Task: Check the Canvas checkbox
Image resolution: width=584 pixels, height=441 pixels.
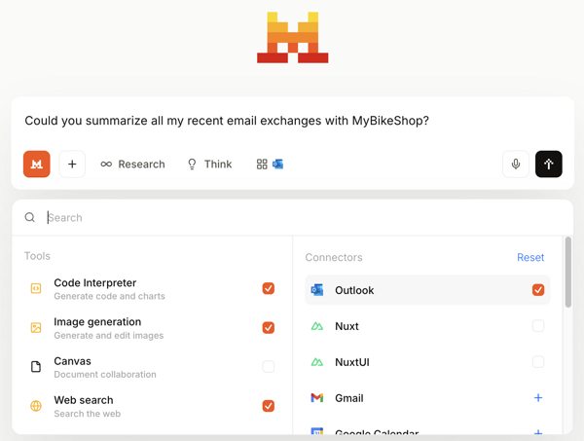Action: (x=269, y=366)
